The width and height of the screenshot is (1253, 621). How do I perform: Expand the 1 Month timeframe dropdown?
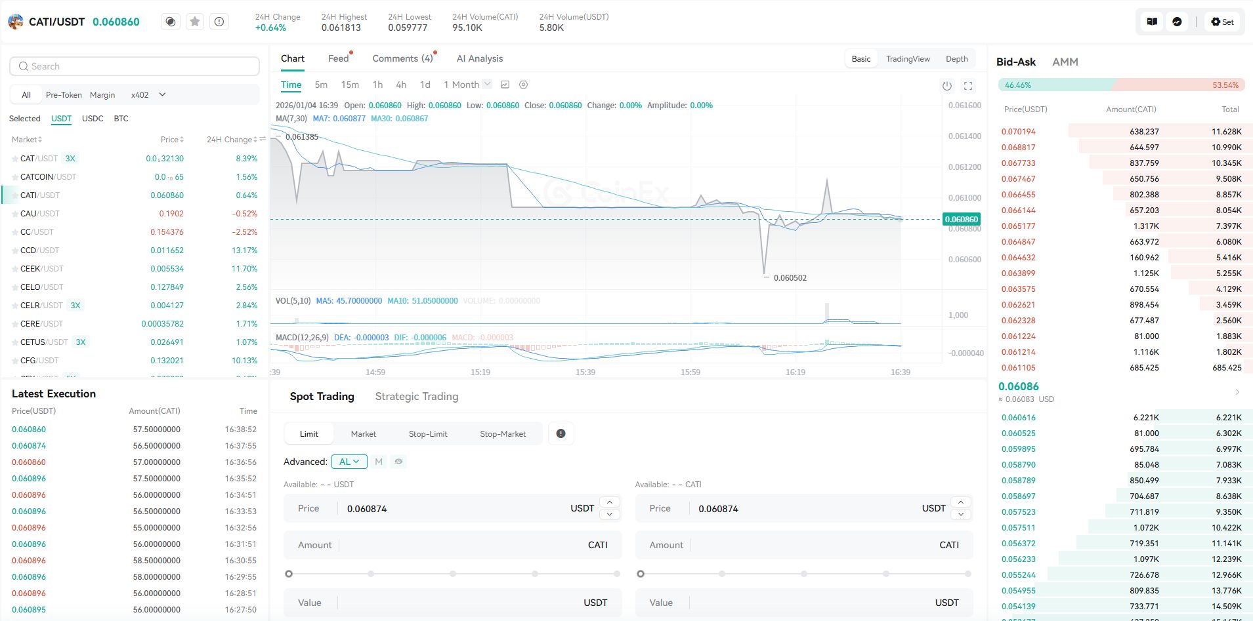487,84
